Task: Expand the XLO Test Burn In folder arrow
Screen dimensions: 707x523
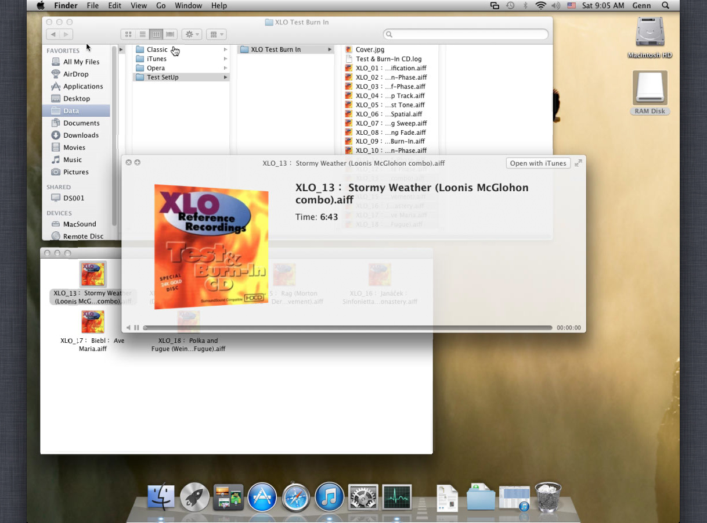Action: 330,49
